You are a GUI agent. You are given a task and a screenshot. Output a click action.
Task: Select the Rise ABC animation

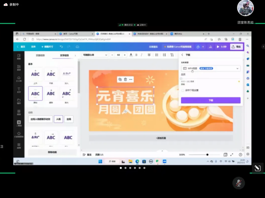pos(36,74)
